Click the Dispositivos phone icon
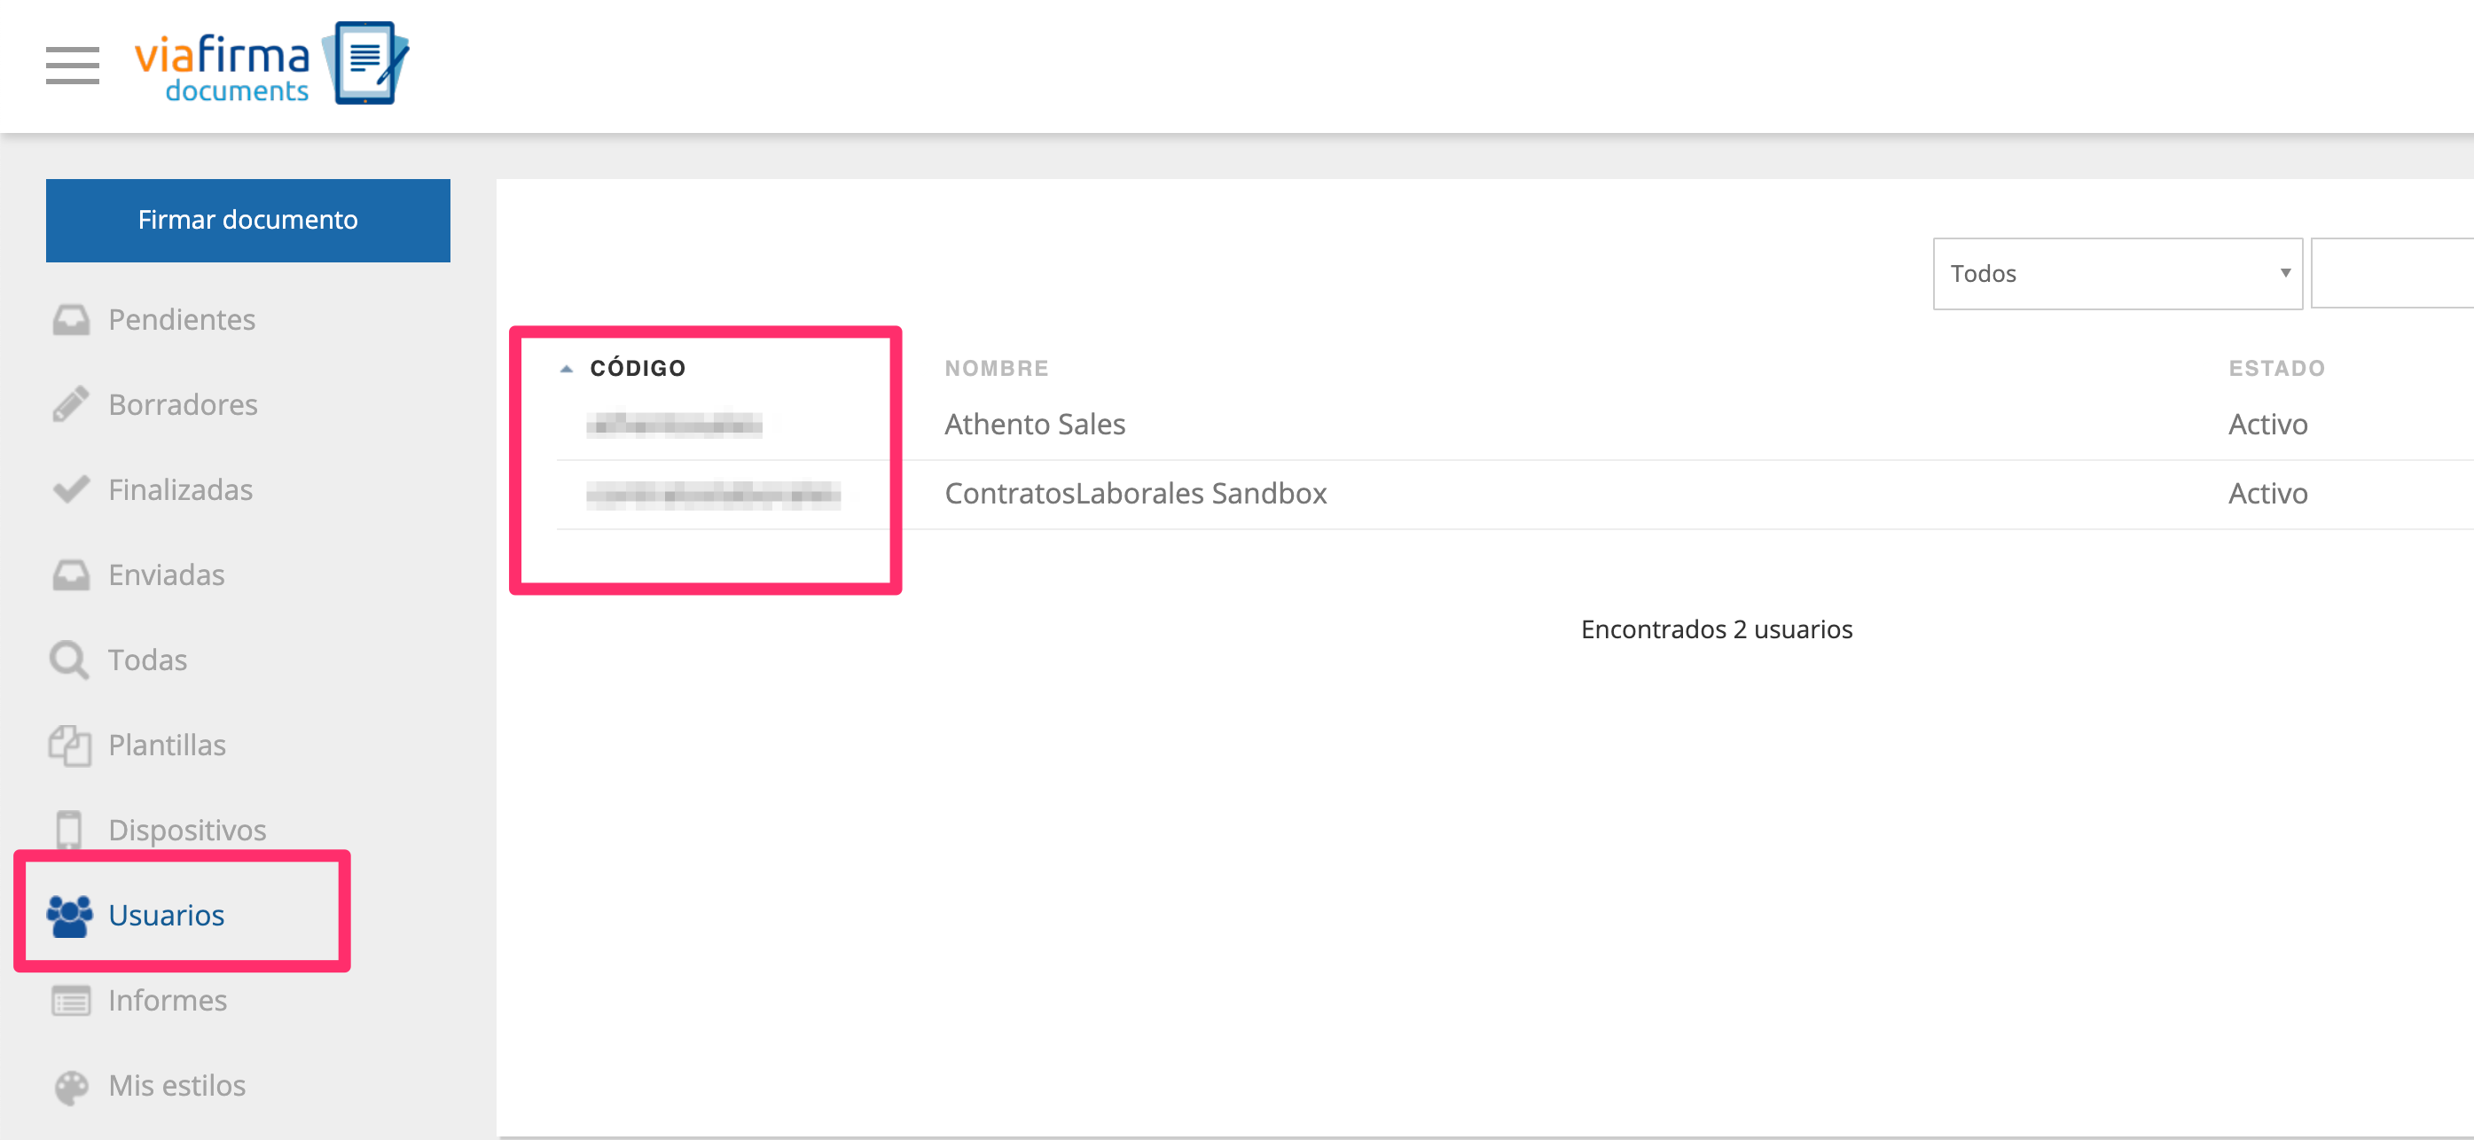This screenshot has width=2474, height=1140. (x=69, y=830)
